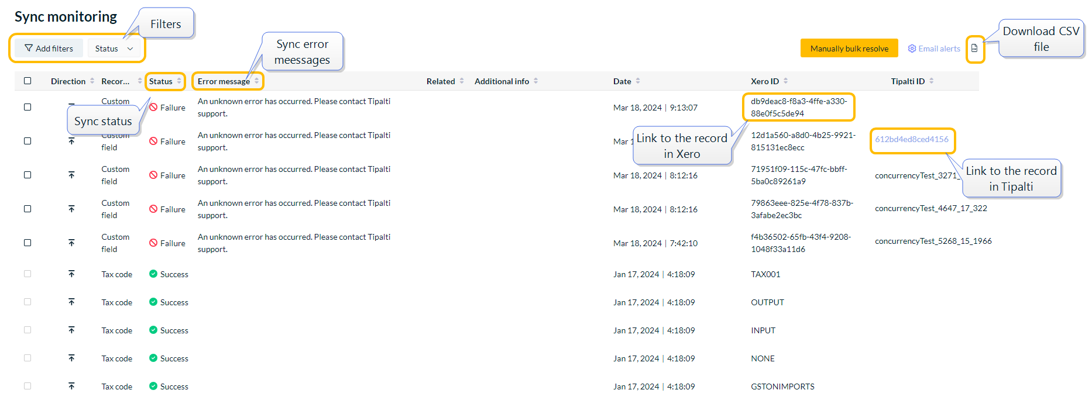
Task: Click Sync monitoring page heading
Action: pos(66,16)
